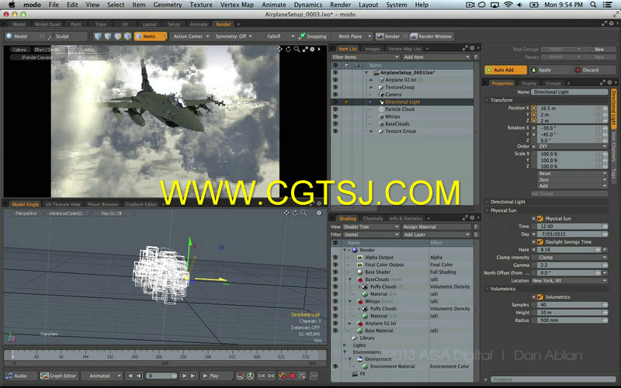The width and height of the screenshot is (621, 388).
Task: Switch to the Channels tab
Action: click(373, 219)
